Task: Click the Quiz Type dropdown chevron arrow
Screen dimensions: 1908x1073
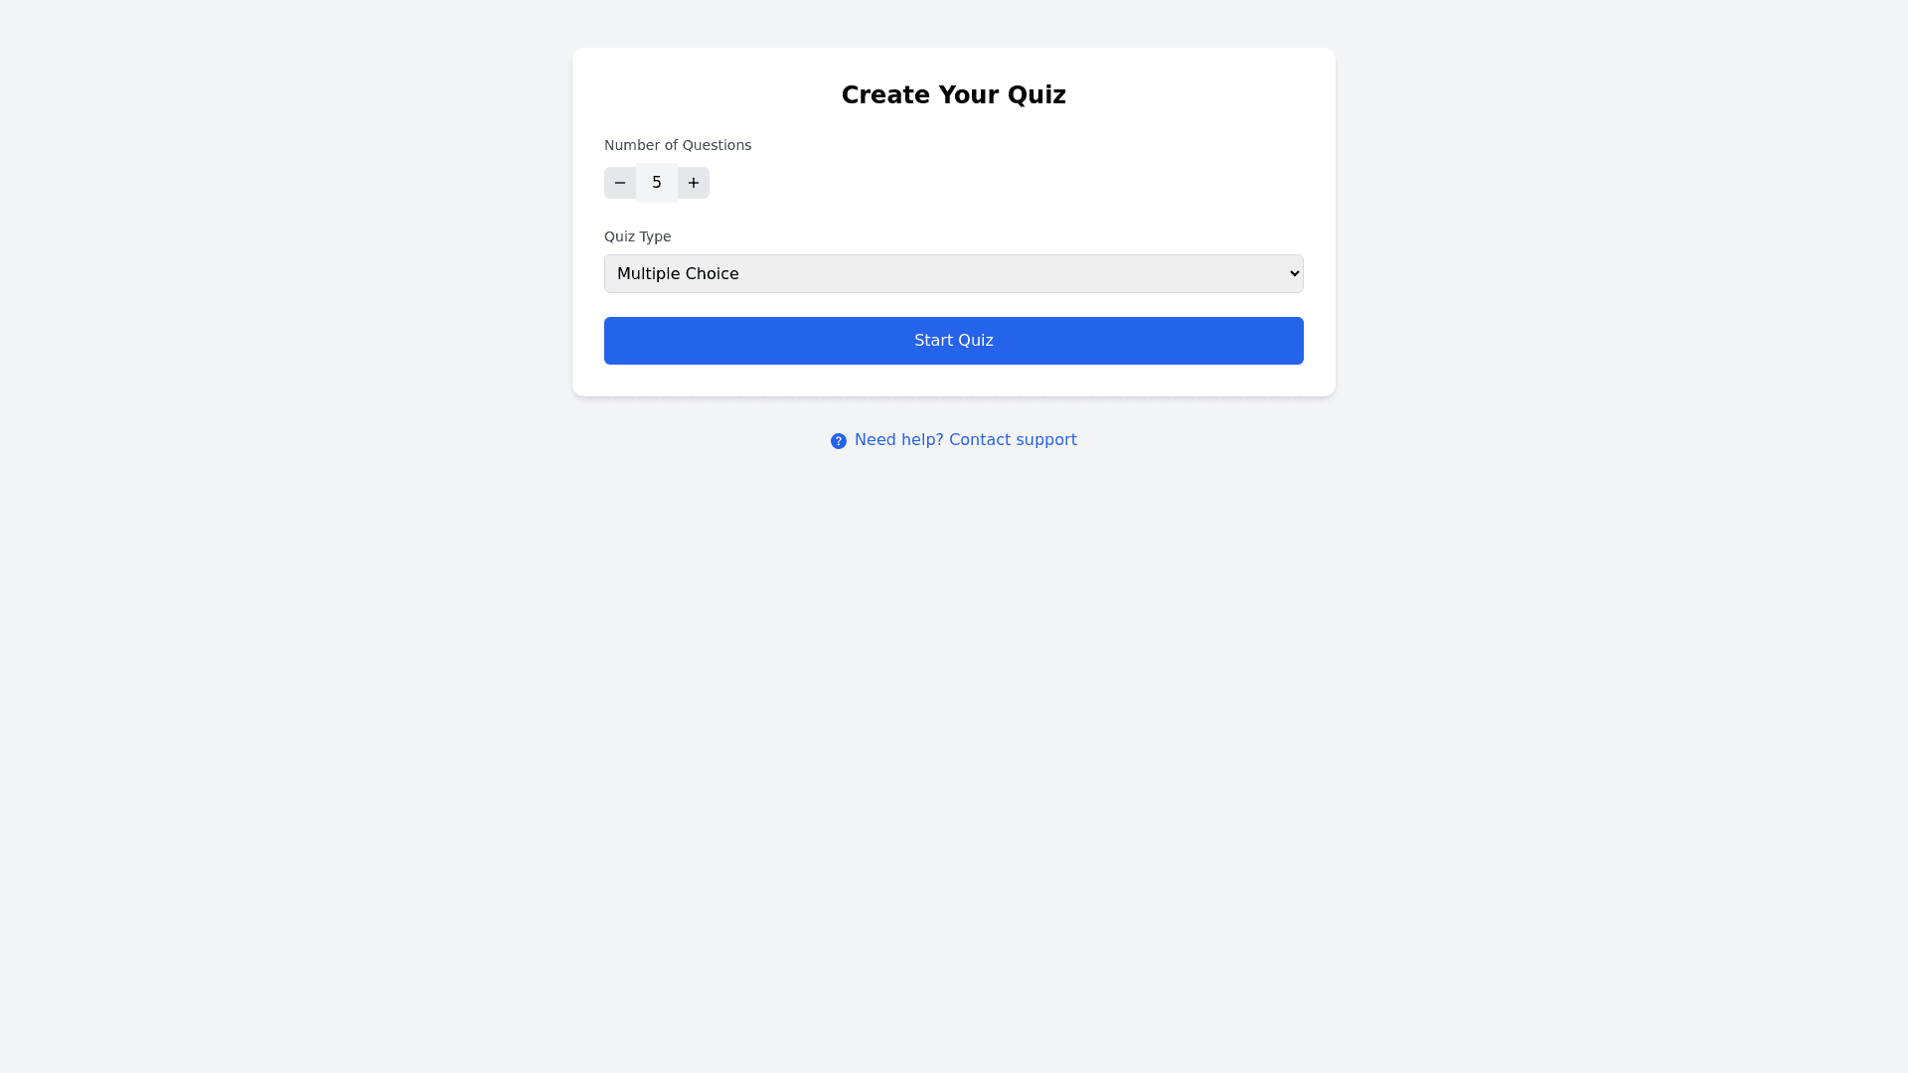Action: (x=1294, y=273)
